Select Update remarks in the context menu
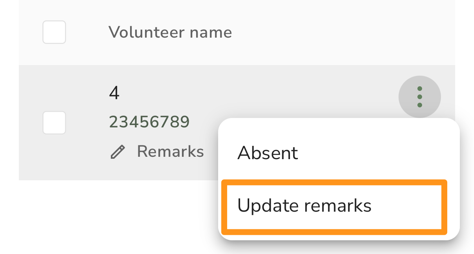Image resolution: width=474 pixels, height=254 pixels. coord(334,206)
